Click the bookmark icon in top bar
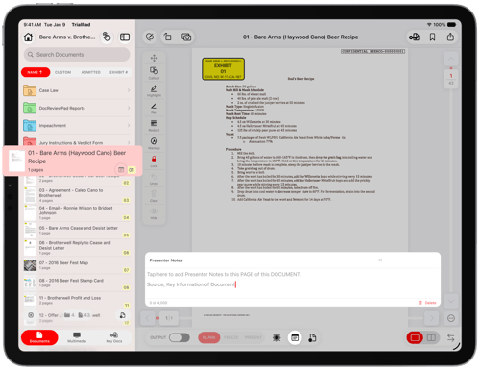This screenshot has width=480, height=371. pos(432,37)
